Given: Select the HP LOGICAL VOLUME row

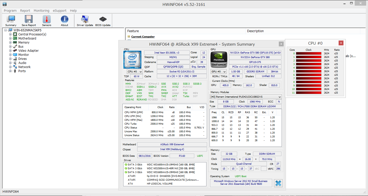Looking at the screenshot, I should (165, 184).
